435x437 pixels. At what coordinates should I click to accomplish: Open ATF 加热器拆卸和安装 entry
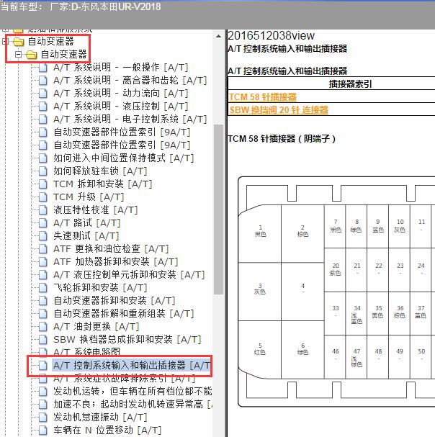[116, 262]
